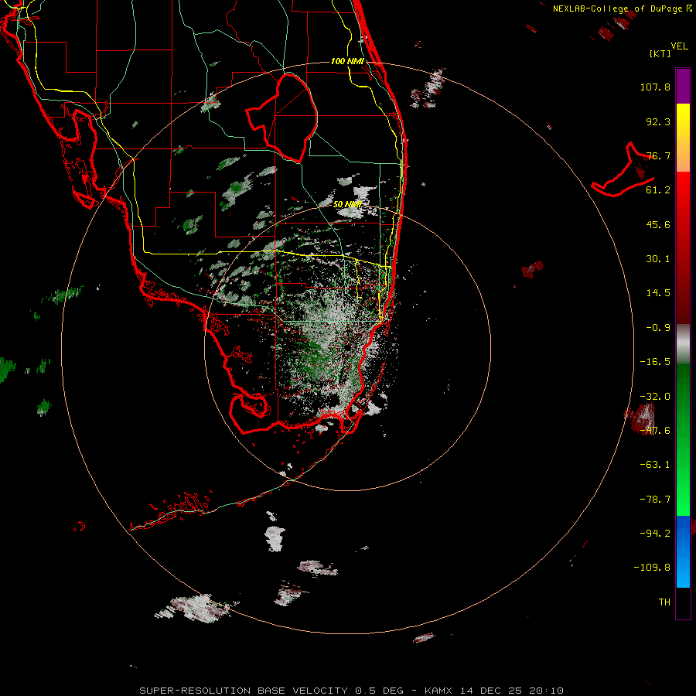Select the 92.3 legend value
The width and height of the screenshot is (696, 696).
[658, 121]
